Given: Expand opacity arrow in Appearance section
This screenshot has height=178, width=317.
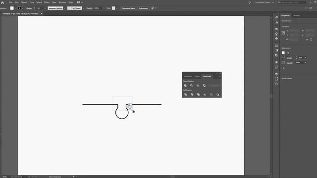Looking at the screenshot, I should [x=305, y=63].
